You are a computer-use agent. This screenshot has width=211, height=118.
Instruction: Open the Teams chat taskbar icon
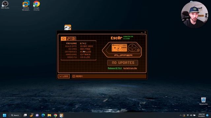(x=37, y=115)
